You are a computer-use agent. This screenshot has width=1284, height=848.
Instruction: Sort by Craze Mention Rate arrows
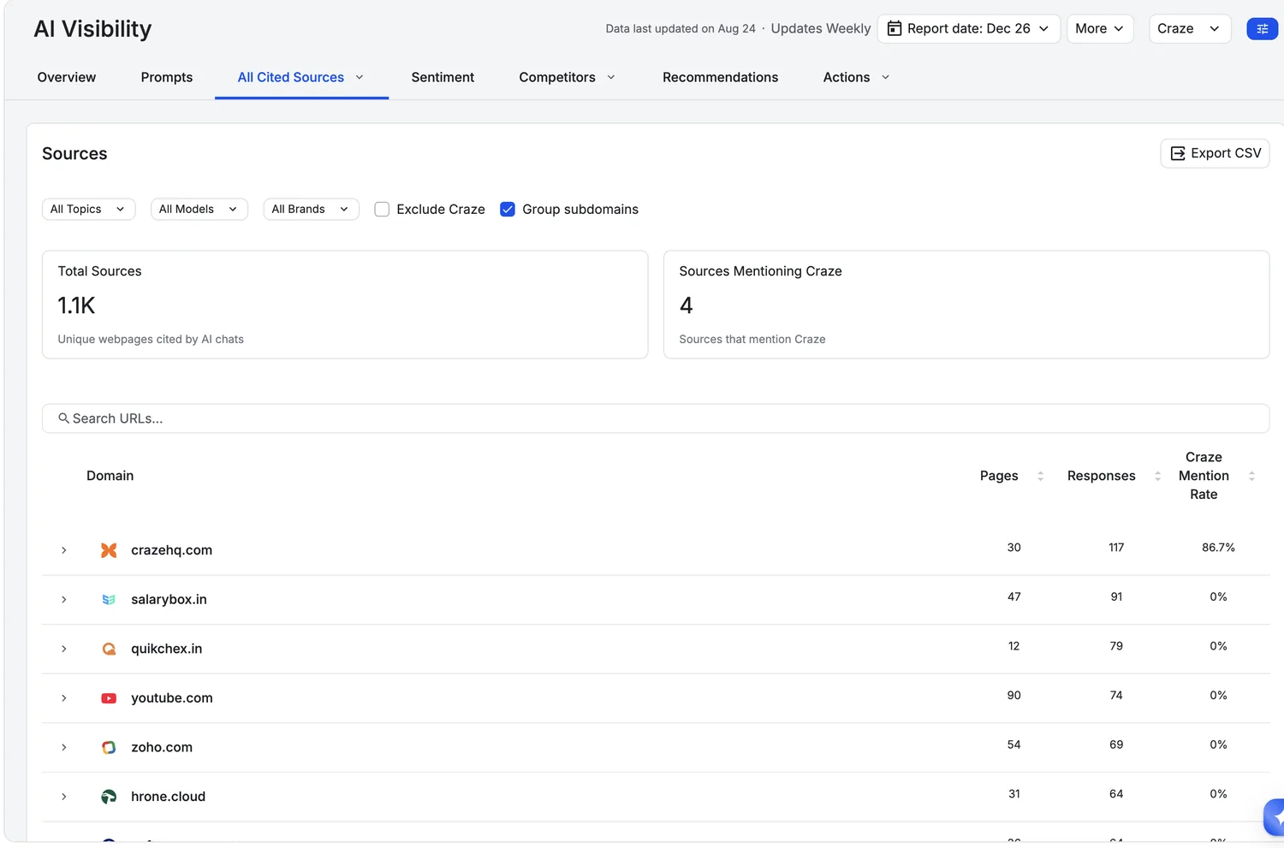tap(1251, 476)
